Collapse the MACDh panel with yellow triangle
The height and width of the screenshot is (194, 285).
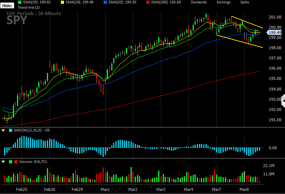point(3,130)
